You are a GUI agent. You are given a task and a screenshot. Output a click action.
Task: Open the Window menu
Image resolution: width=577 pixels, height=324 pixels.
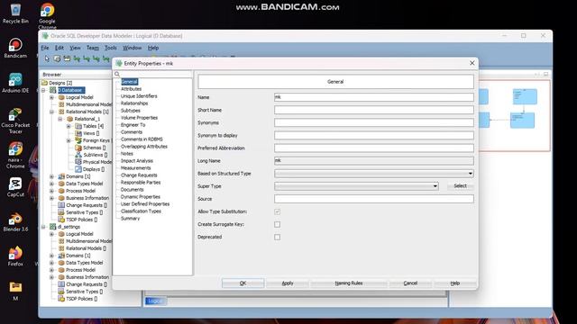[x=133, y=48]
